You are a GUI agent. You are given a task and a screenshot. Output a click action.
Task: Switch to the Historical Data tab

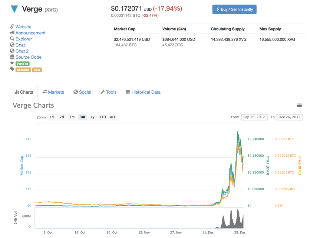click(x=143, y=92)
